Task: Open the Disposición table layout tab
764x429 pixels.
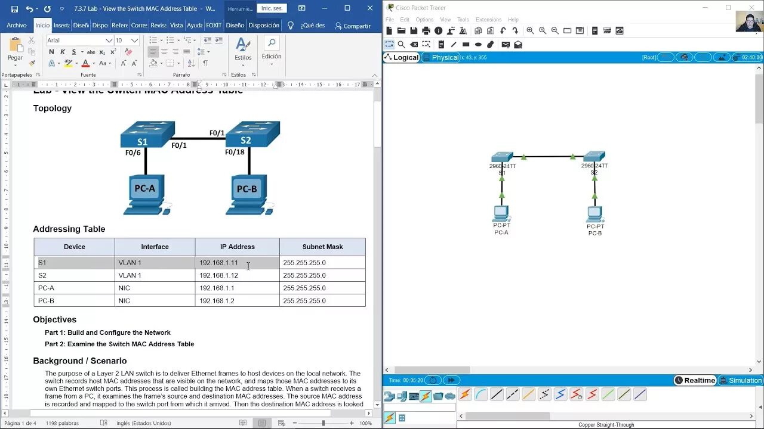Action: click(x=264, y=26)
